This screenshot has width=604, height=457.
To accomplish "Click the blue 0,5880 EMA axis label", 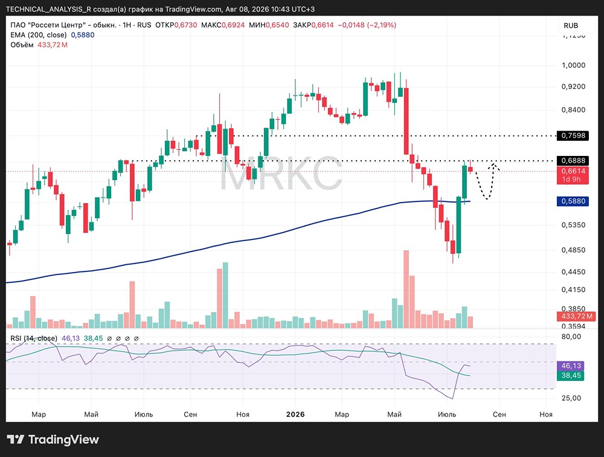I will (573, 201).
